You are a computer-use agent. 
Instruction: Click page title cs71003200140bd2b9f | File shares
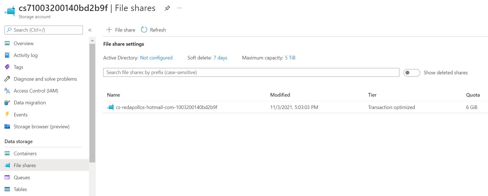click(x=87, y=8)
